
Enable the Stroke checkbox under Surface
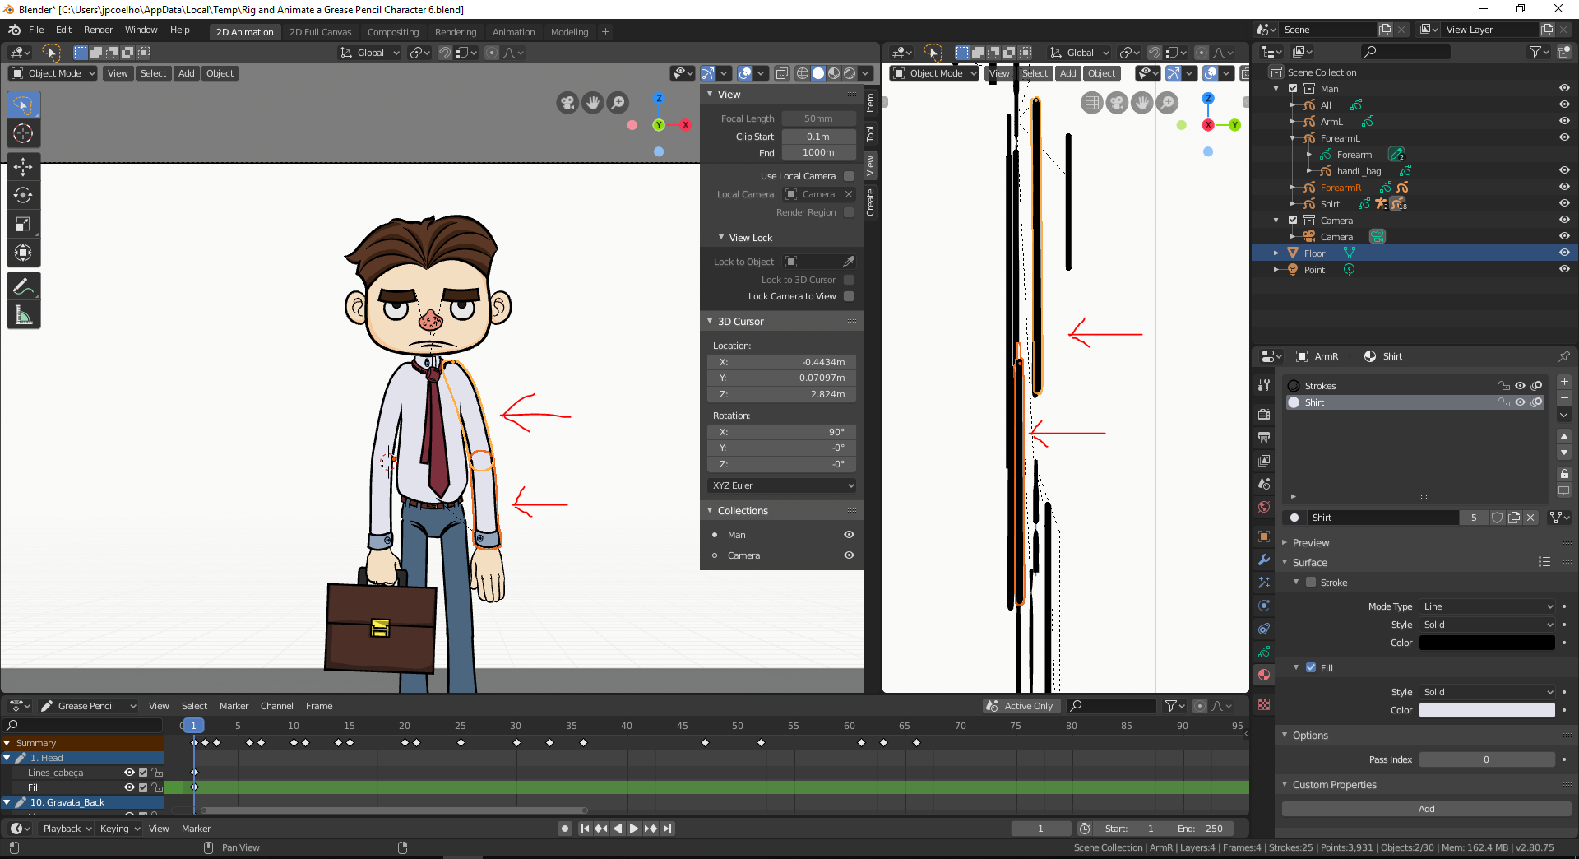[x=1311, y=583]
